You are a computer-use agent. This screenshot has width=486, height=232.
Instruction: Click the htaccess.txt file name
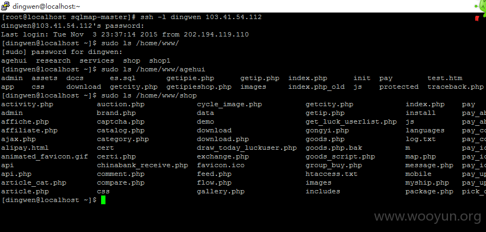click(331, 174)
